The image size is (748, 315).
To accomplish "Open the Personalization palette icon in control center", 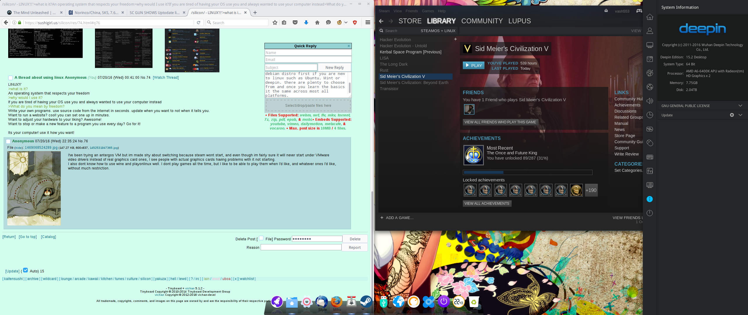I will [650, 73].
